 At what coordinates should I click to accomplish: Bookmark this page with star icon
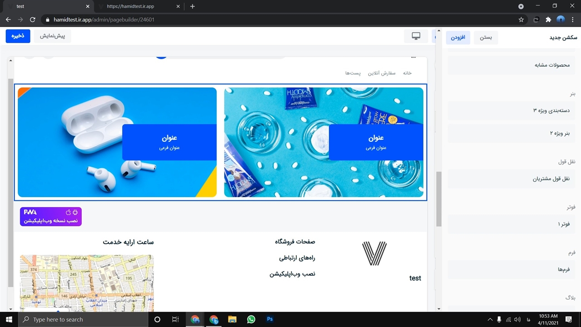[x=521, y=20]
